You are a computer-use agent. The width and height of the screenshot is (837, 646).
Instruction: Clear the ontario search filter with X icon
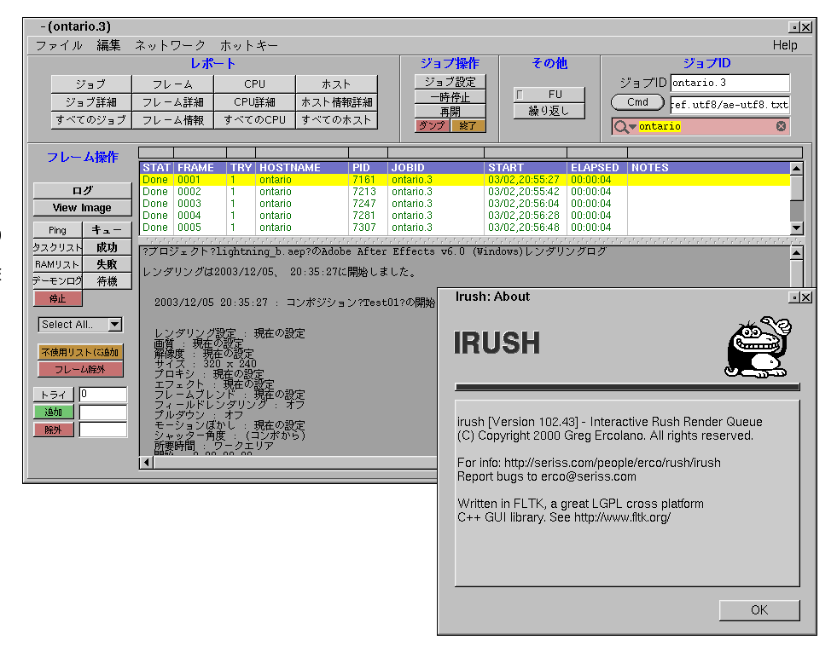click(x=780, y=127)
